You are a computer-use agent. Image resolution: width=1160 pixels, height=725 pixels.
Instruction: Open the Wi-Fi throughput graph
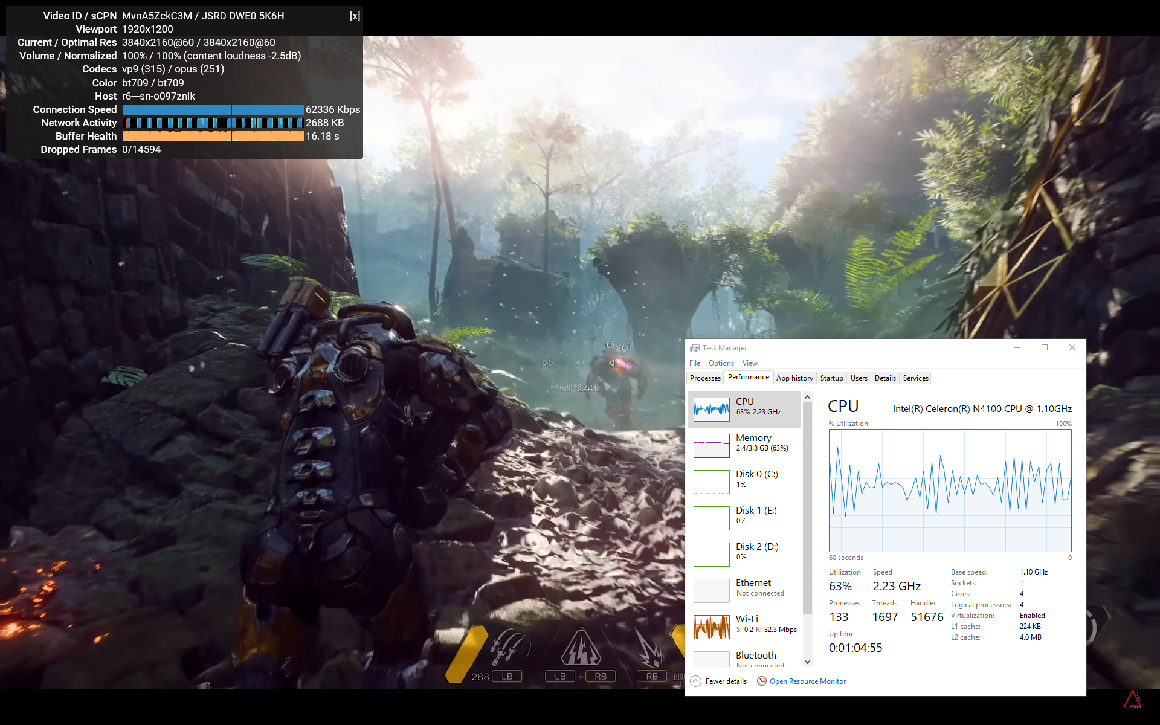pos(711,627)
